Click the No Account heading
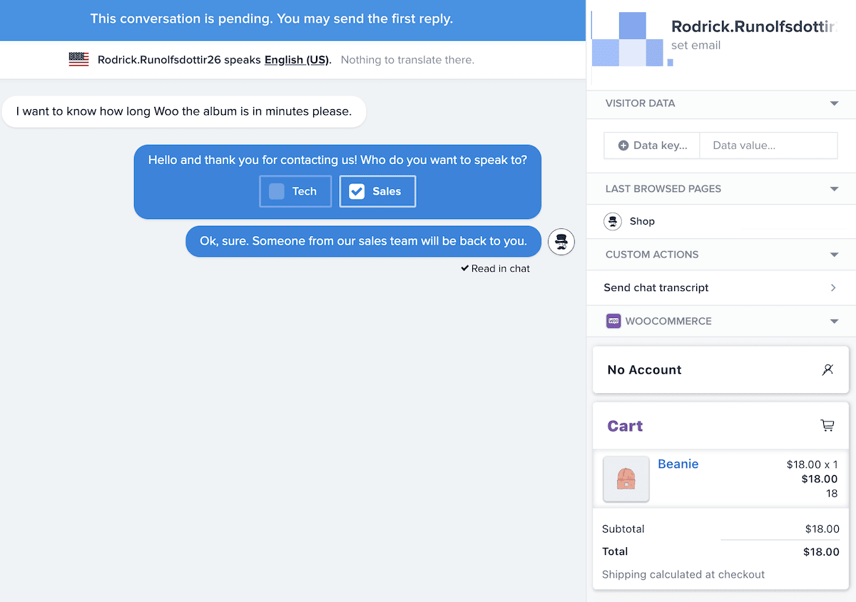Image resolution: width=856 pixels, height=602 pixels. pyautogui.click(x=645, y=369)
